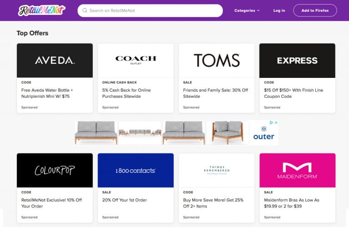349x227 pixels.
Task: Click the first gray sofa ad image
Action: pyautogui.click(x=96, y=133)
